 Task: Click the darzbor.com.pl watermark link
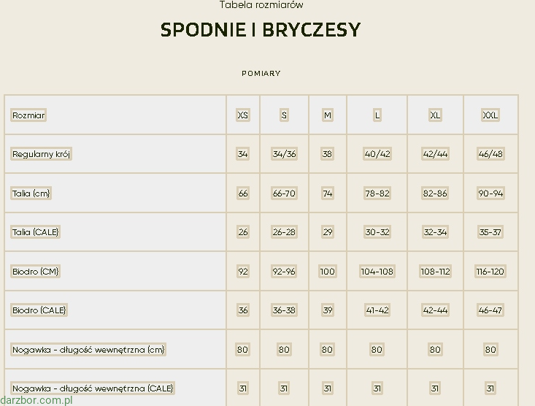(36, 399)
